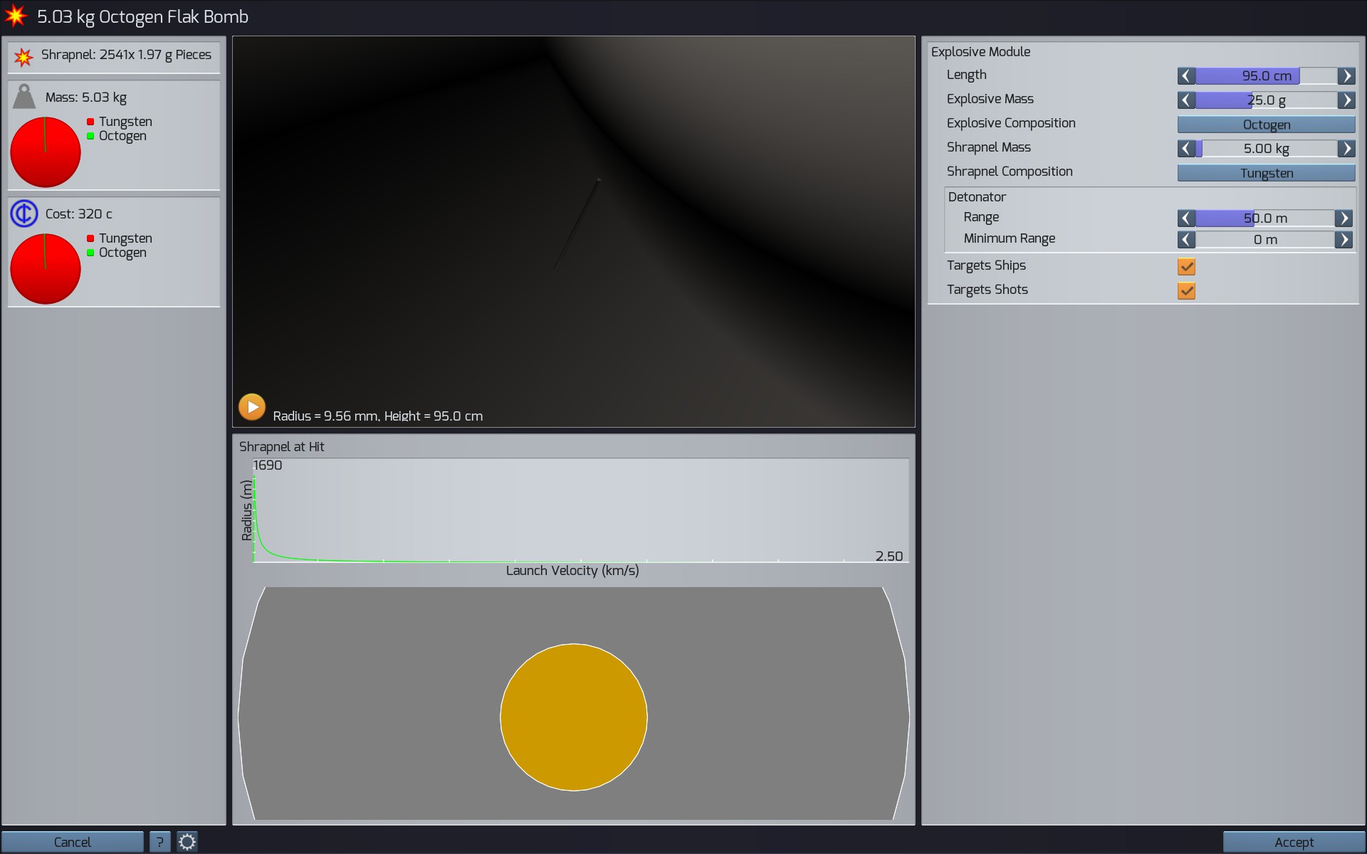Increase Shrapnel Mass with right arrow
Viewport: 1367px width, 854px height.
pos(1346,149)
